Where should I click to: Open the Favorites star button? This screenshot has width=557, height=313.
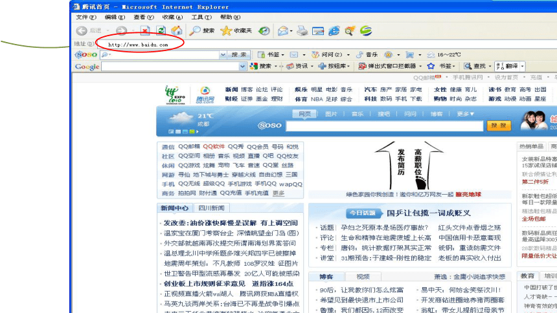[236, 31]
